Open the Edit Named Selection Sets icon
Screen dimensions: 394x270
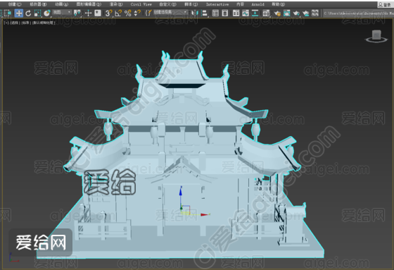point(148,13)
